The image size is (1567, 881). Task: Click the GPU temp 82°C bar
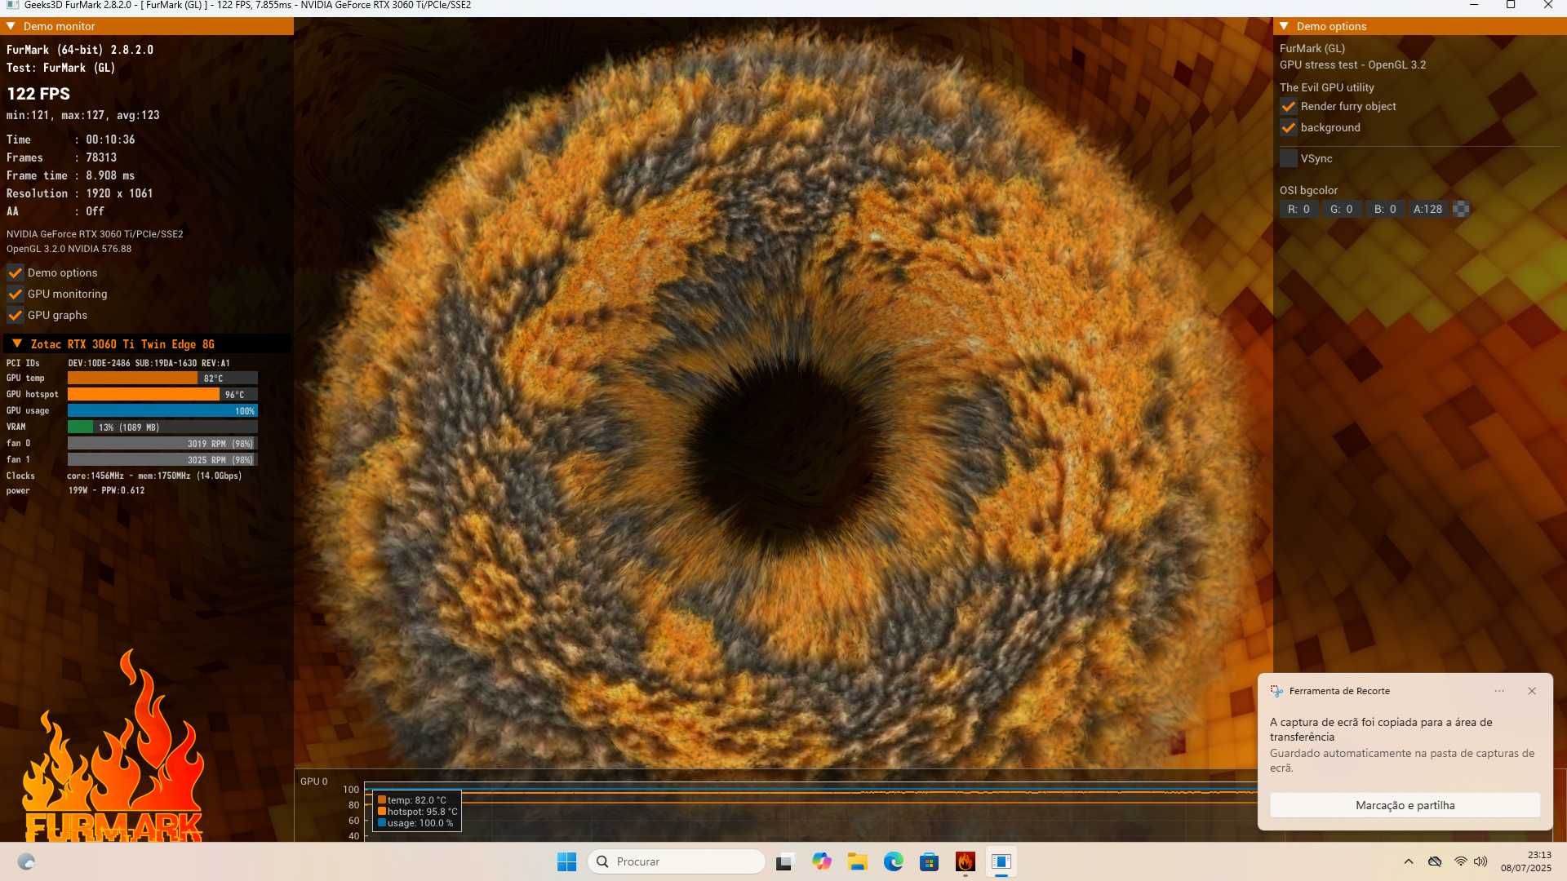[162, 378]
